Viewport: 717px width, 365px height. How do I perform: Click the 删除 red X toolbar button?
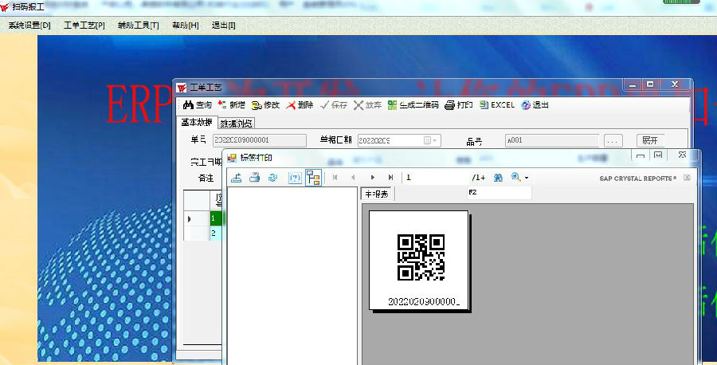300,104
